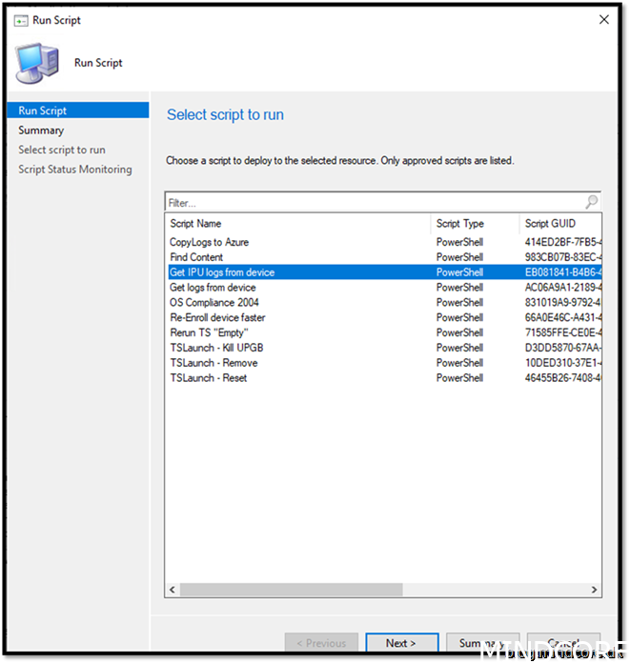Pick the OS Compliance 2004 script
The height and width of the screenshot is (663, 630).
point(214,303)
